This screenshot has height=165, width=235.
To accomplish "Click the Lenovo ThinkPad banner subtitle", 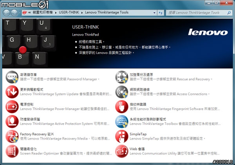I will [x=85, y=34].
